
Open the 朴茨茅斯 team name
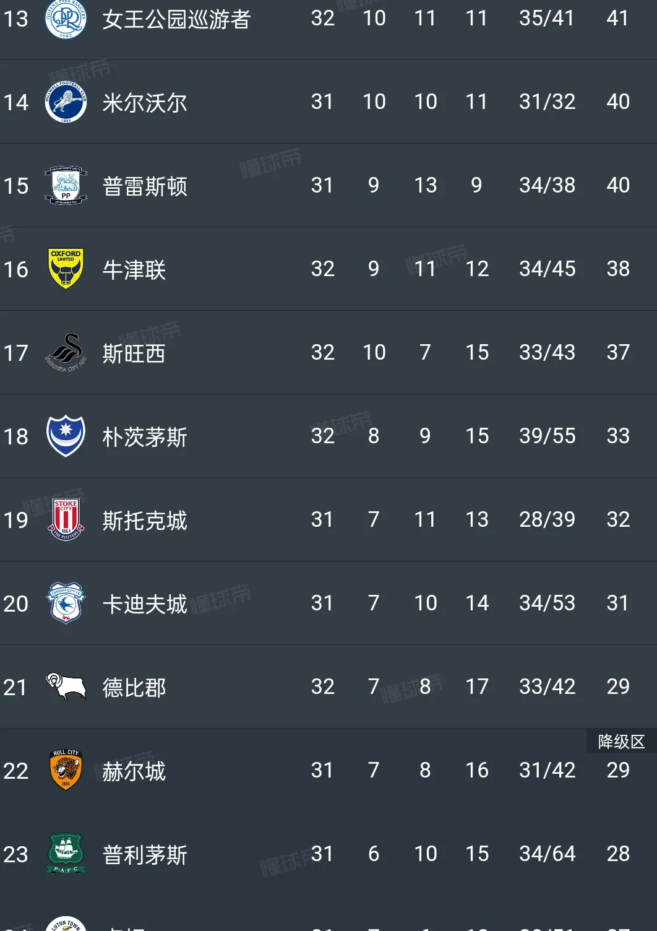click(x=145, y=437)
